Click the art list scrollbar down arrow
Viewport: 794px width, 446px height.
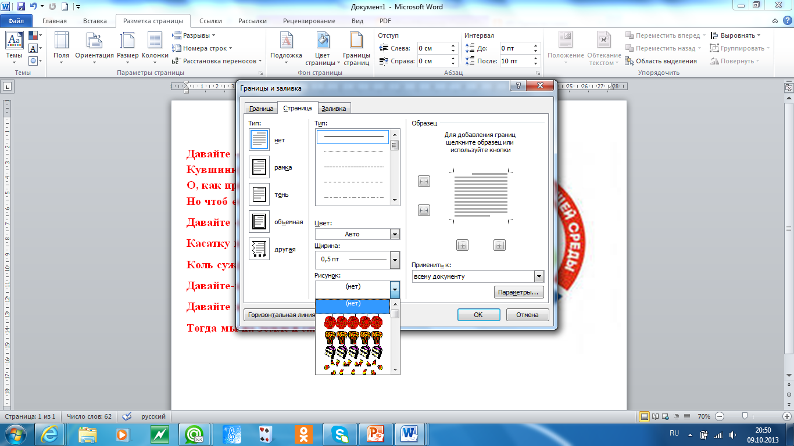pyautogui.click(x=395, y=369)
